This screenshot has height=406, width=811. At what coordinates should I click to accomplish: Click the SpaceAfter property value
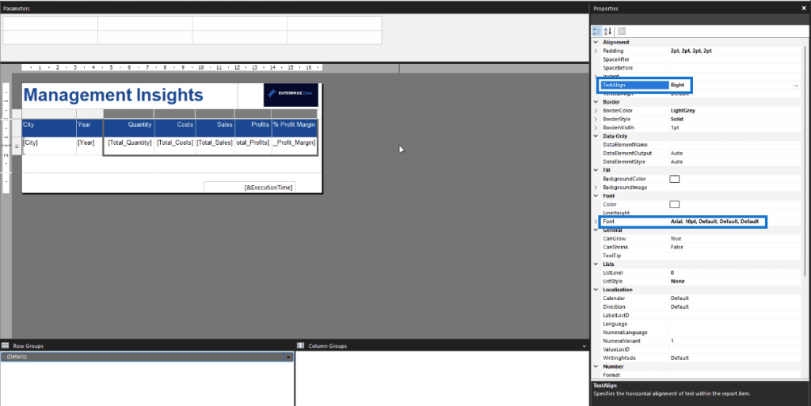point(734,59)
